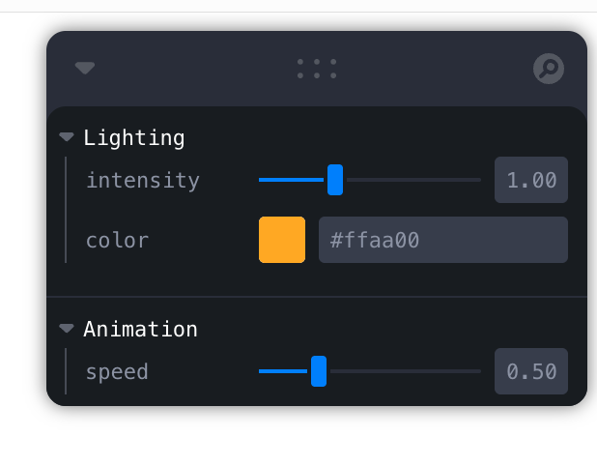Click the speed slider handle

click(x=319, y=371)
